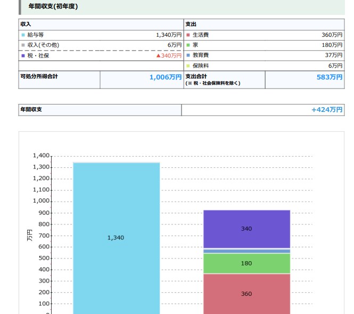Image resolution: width=354 pixels, height=314 pixels.
Task: Select the 家 expense label
Action: tap(195, 45)
